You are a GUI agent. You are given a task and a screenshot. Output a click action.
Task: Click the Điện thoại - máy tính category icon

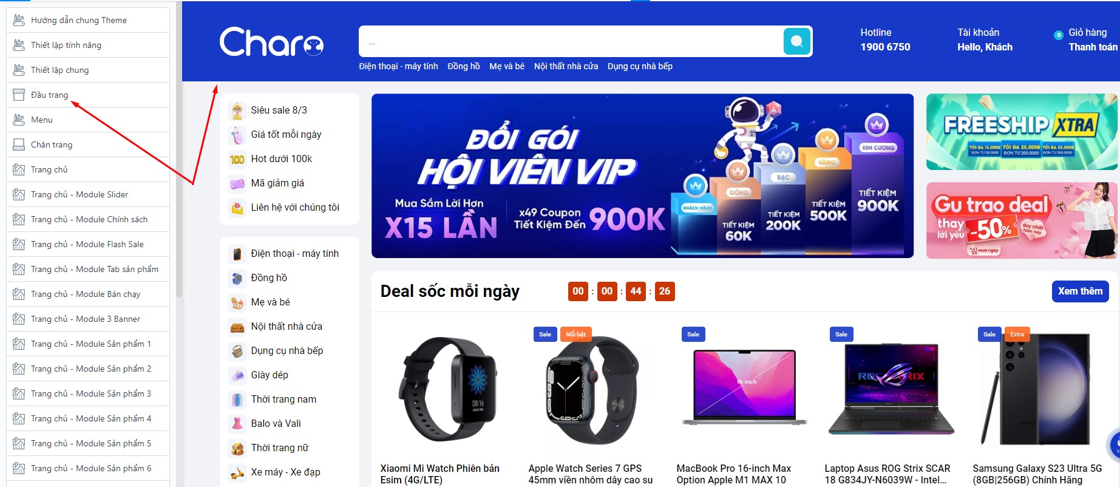tap(237, 254)
